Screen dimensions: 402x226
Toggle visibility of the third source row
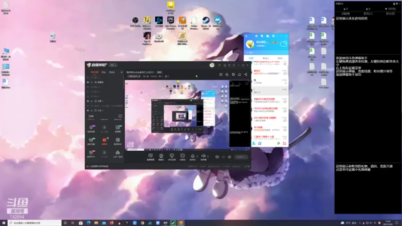pyautogui.click(x=88, y=87)
